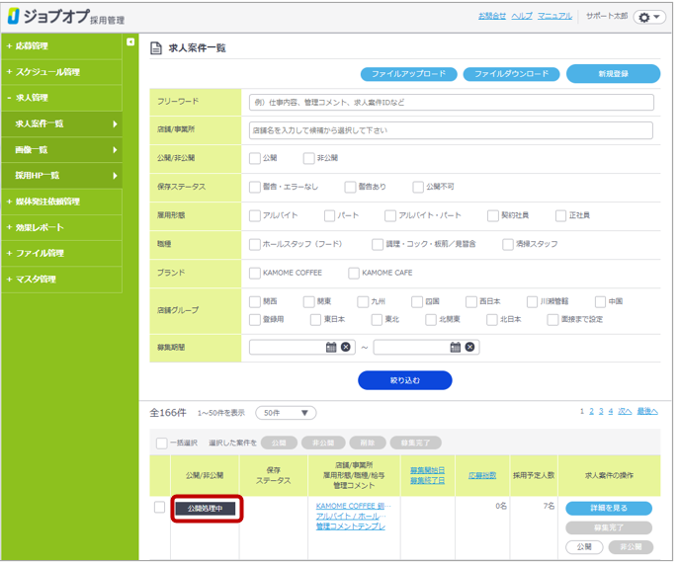Go to page 2 of results
Screen dimensions: 679x565
point(591,412)
